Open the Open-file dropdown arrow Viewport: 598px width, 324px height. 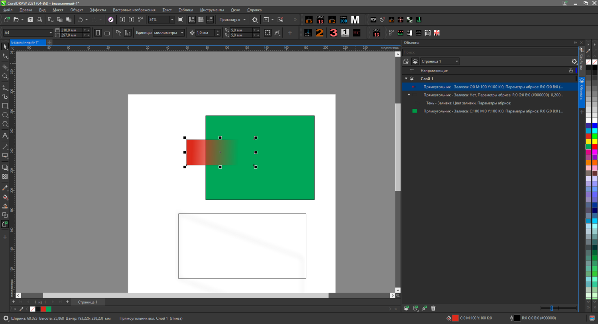click(22, 20)
